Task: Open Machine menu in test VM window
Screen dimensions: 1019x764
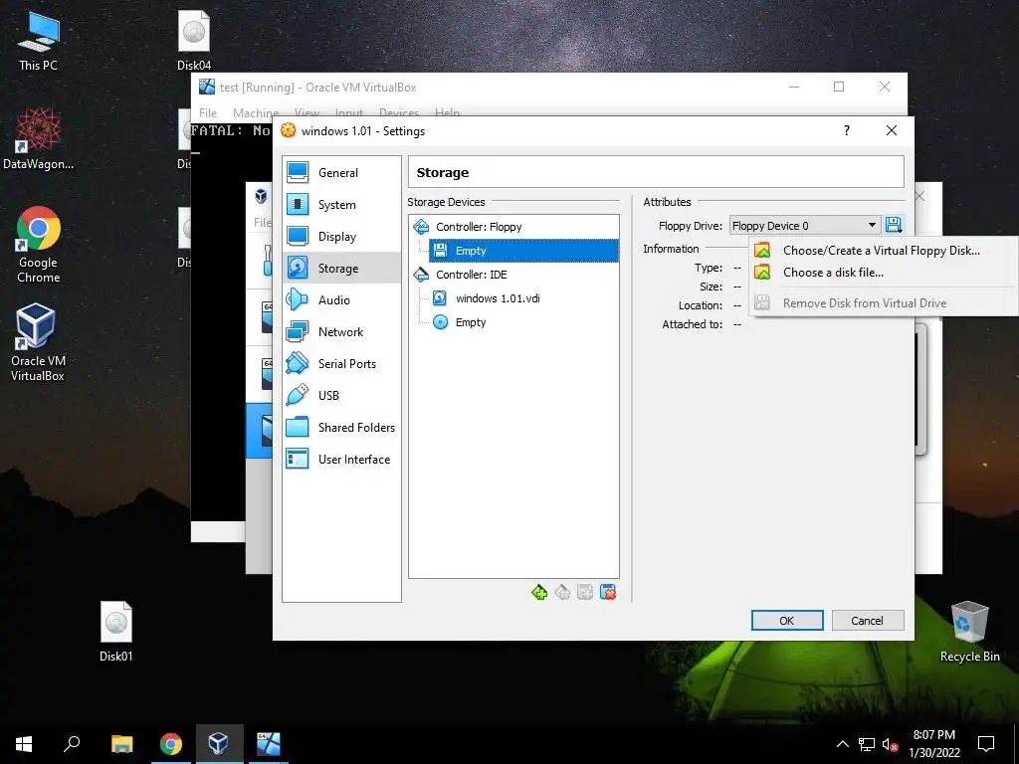Action: click(256, 112)
